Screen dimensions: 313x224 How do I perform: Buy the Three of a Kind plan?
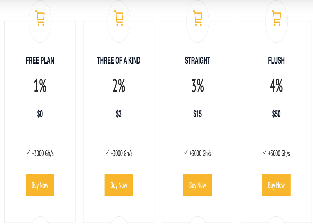click(x=119, y=185)
